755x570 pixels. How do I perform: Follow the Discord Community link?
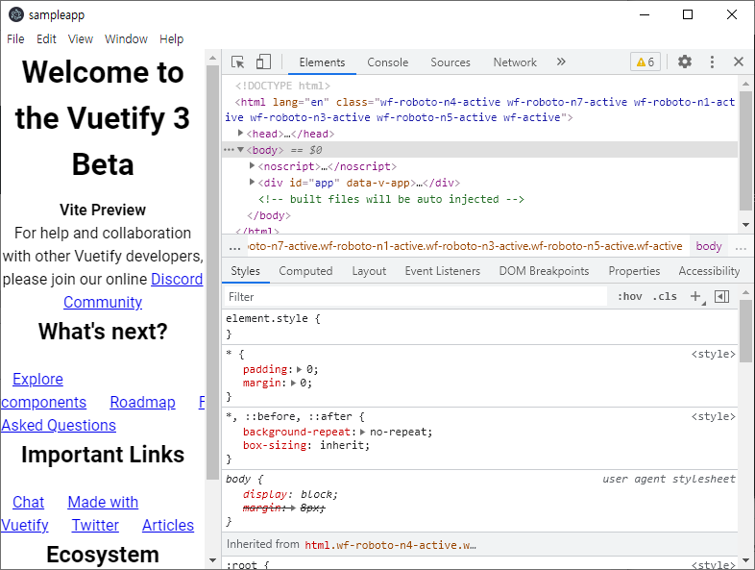[177, 279]
